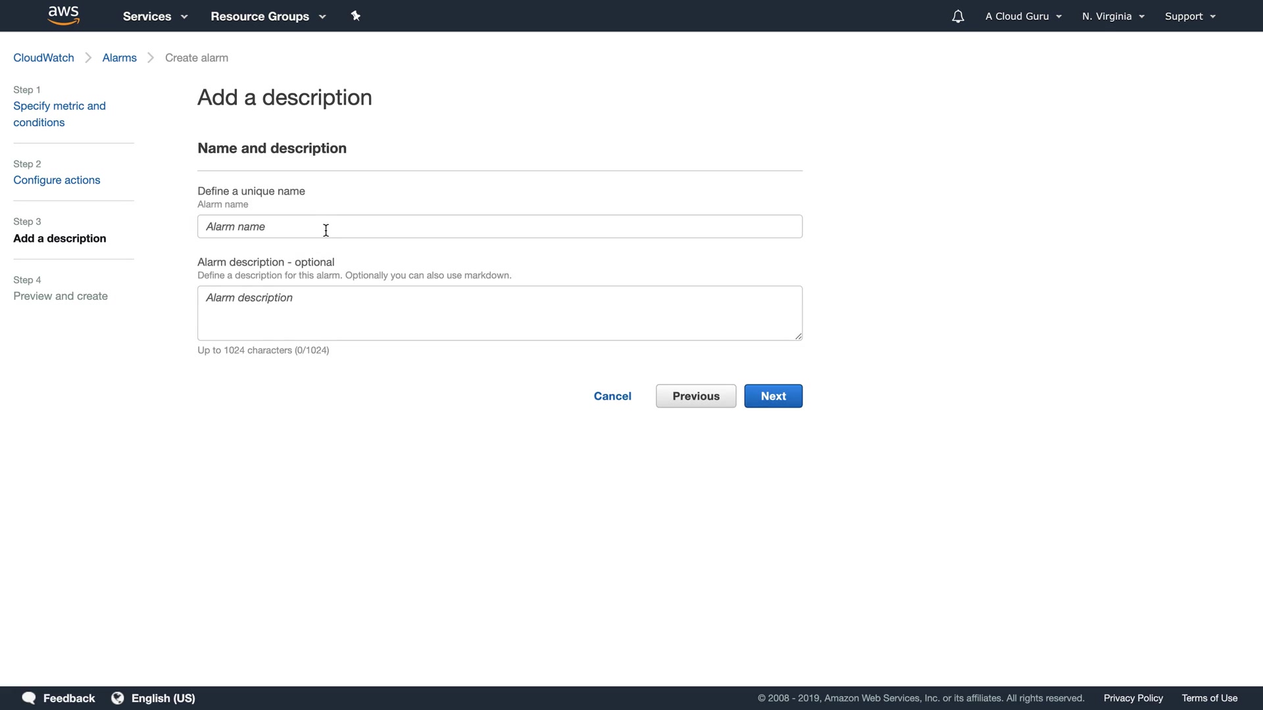Click the CloudWatch breadcrumb link
Image resolution: width=1263 pixels, height=710 pixels.
click(x=43, y=58)
